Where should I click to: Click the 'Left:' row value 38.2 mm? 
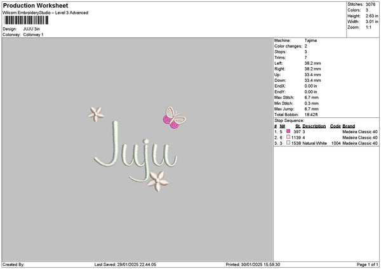(x=312, y=63)
